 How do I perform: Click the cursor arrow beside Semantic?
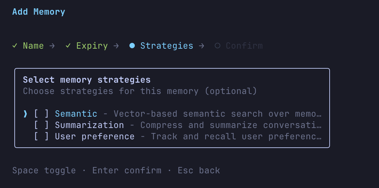(25, 114)
